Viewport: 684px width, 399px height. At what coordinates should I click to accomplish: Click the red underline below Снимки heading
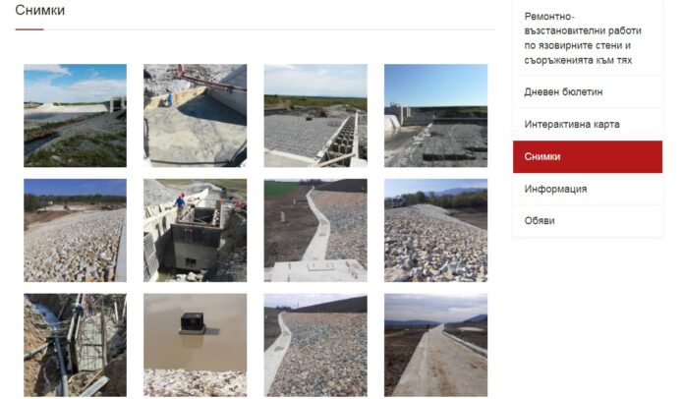tap(29, 29)
